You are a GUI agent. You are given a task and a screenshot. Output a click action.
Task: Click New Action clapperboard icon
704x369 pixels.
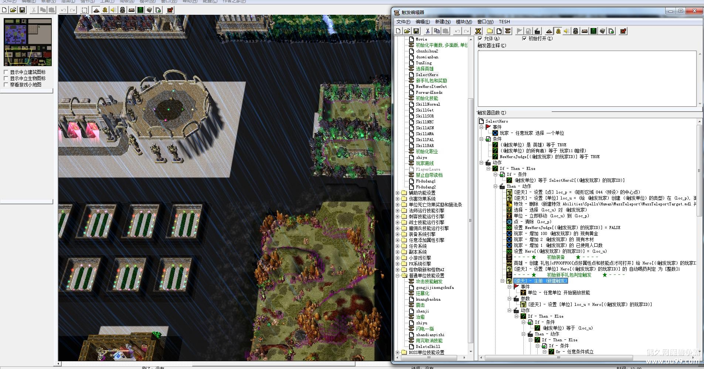[x=537, y=31]
